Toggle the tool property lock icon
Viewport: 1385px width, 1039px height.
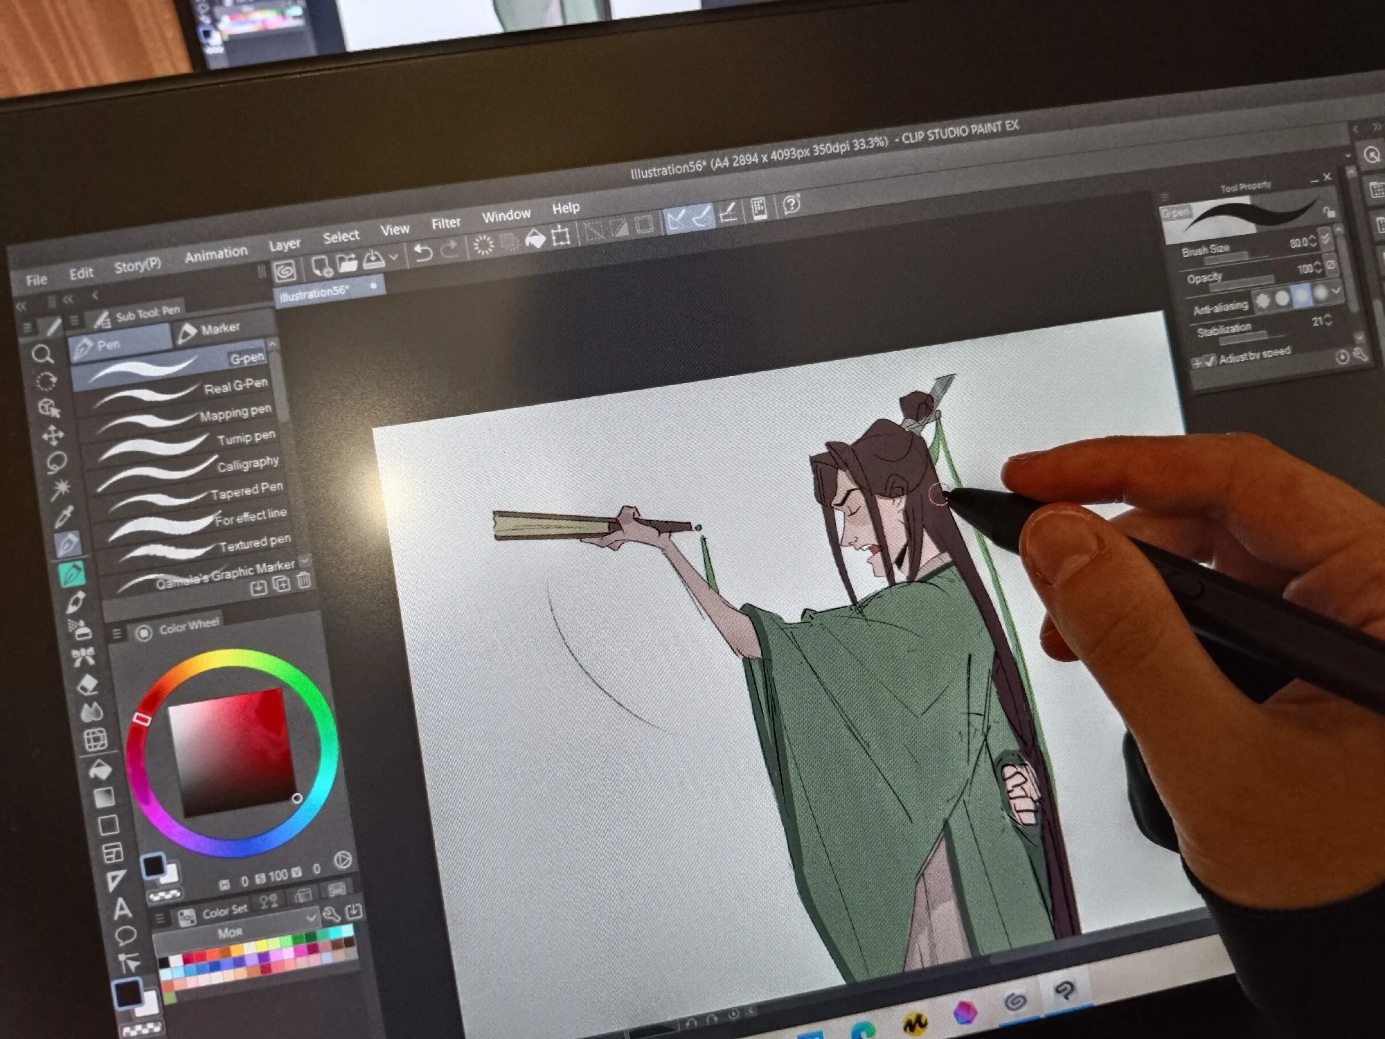point(1328,212)
